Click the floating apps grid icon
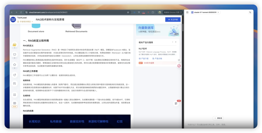 pyautogui.click(x=179, y=60)
